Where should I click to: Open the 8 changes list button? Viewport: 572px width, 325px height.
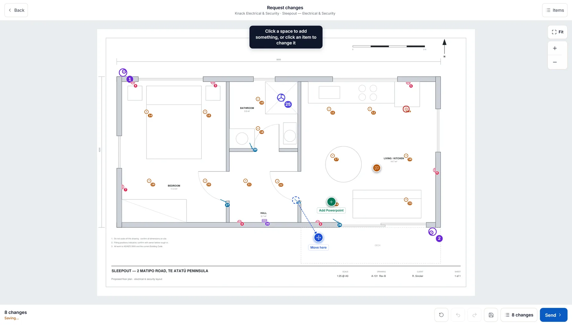coord(519,315)
